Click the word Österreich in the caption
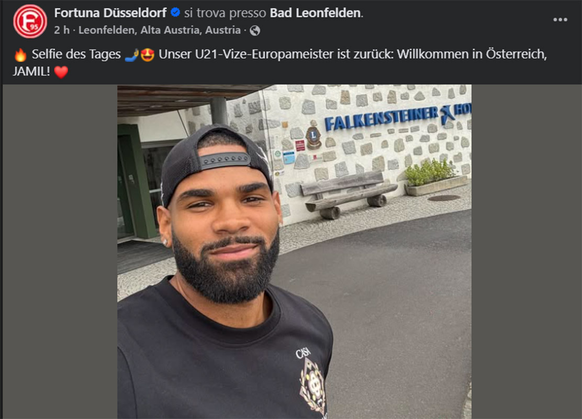582x419 pixels. (x=515, y=54)
